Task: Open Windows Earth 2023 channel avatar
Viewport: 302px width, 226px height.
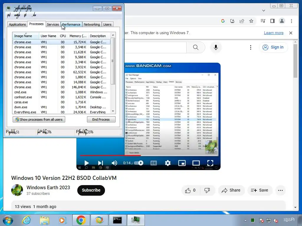Action: pyautogui.click(x=17, y=190)
